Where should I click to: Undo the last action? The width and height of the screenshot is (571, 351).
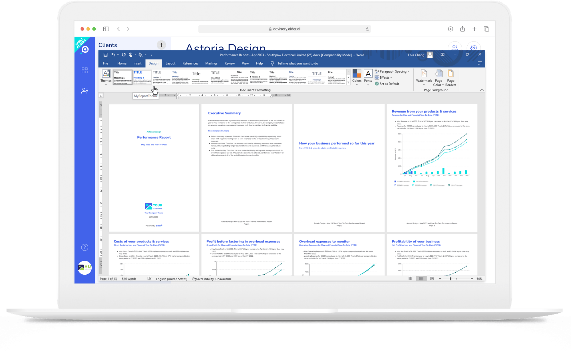tap(113, 54)
